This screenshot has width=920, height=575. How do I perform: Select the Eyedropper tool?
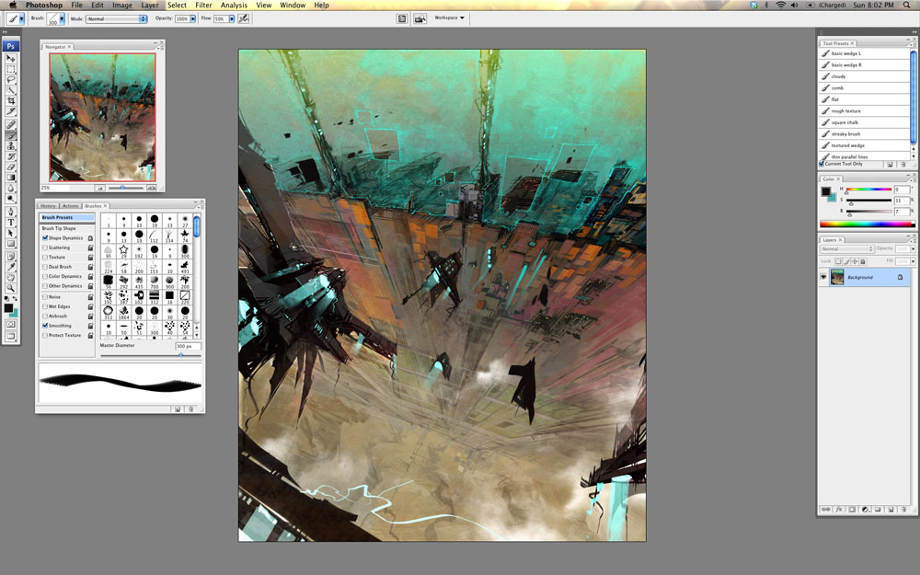pyautogui.click(x=10, y=267)
